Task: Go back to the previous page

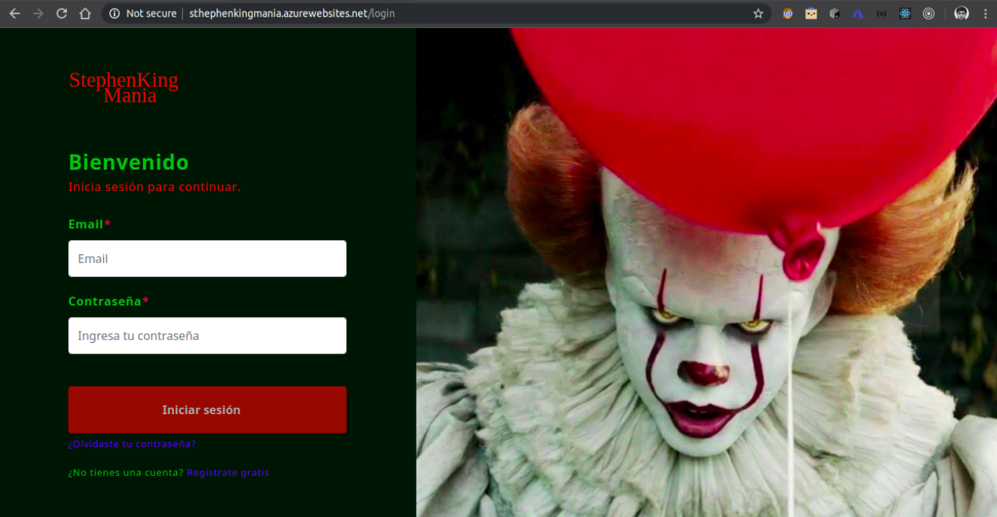Action: coord(14,14)
